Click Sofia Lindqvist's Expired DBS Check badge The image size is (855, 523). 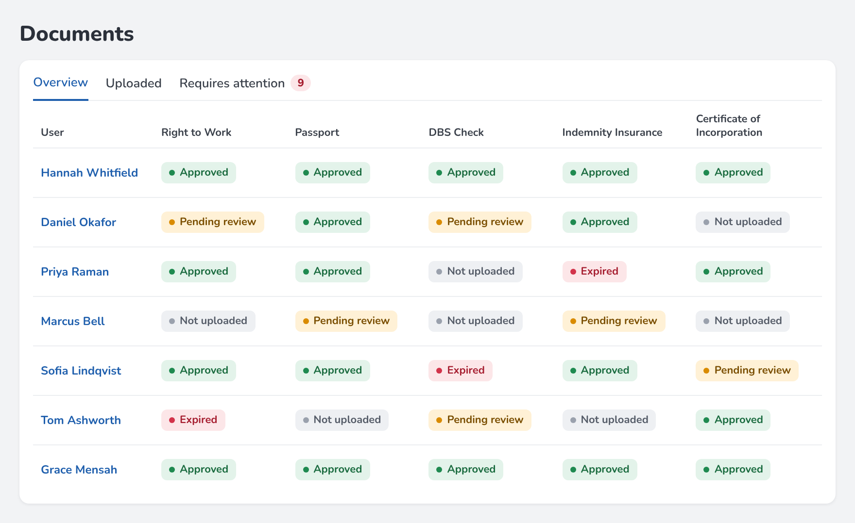tap(461, 371)
